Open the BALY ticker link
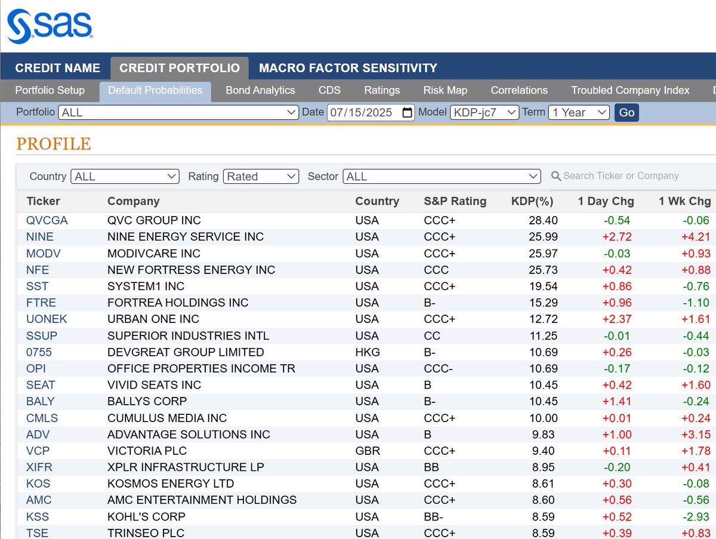The width and height of the screenshot is (716, 539). pos(41,401)
